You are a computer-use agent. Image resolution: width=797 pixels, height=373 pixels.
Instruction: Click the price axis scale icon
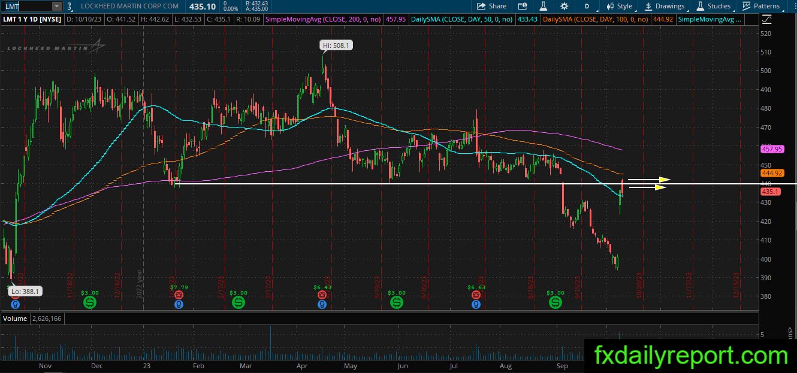tap(767, 19)
